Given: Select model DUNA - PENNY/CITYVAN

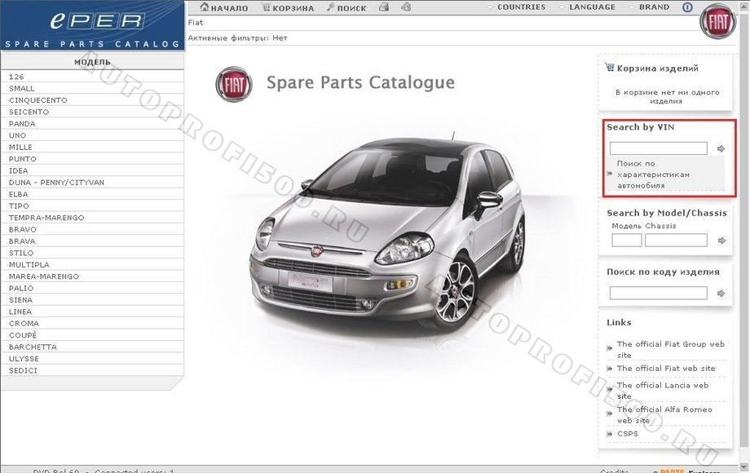Looking at the screenshot, I should tap(92, 182).
